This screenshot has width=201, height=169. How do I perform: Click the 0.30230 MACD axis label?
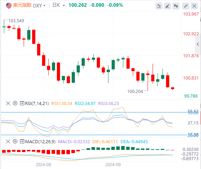tap(190, 150)
